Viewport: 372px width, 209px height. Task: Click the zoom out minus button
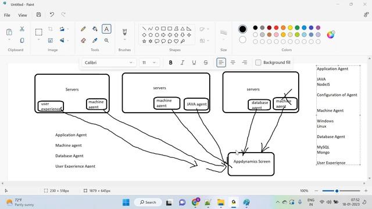316,191
